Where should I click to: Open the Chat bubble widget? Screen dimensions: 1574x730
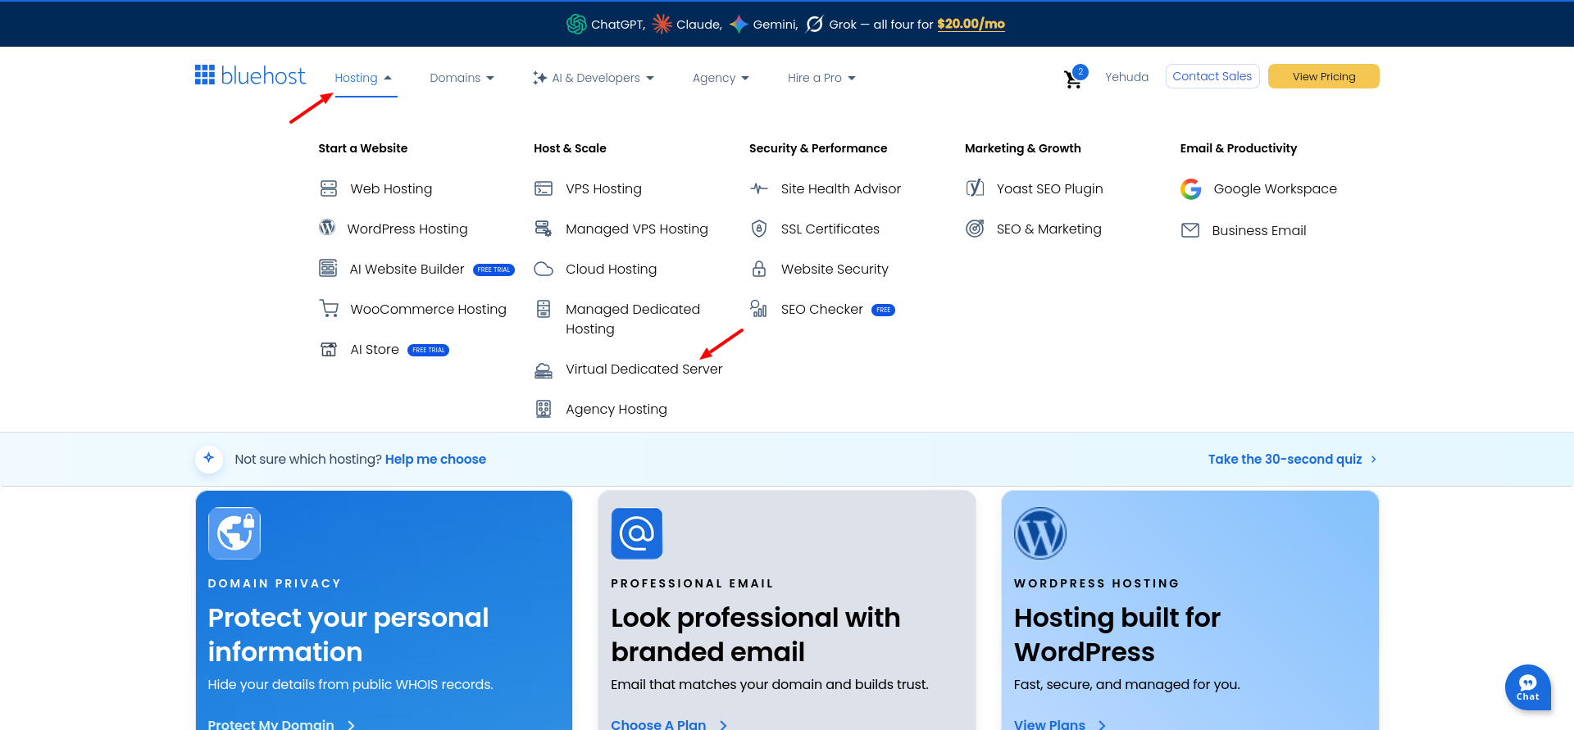point(1528,687)
